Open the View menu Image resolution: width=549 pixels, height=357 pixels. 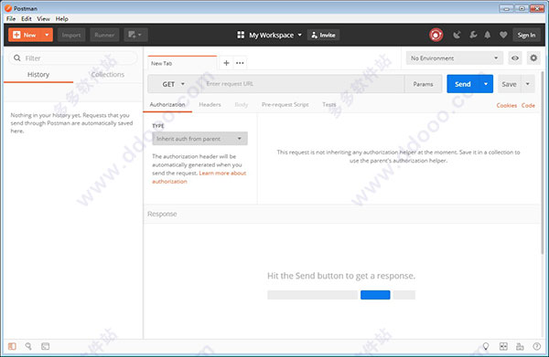coord(43,18)
